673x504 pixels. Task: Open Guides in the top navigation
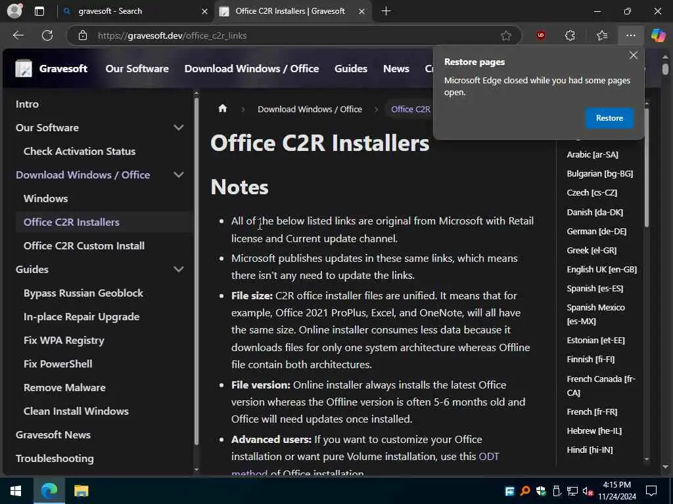351,68
